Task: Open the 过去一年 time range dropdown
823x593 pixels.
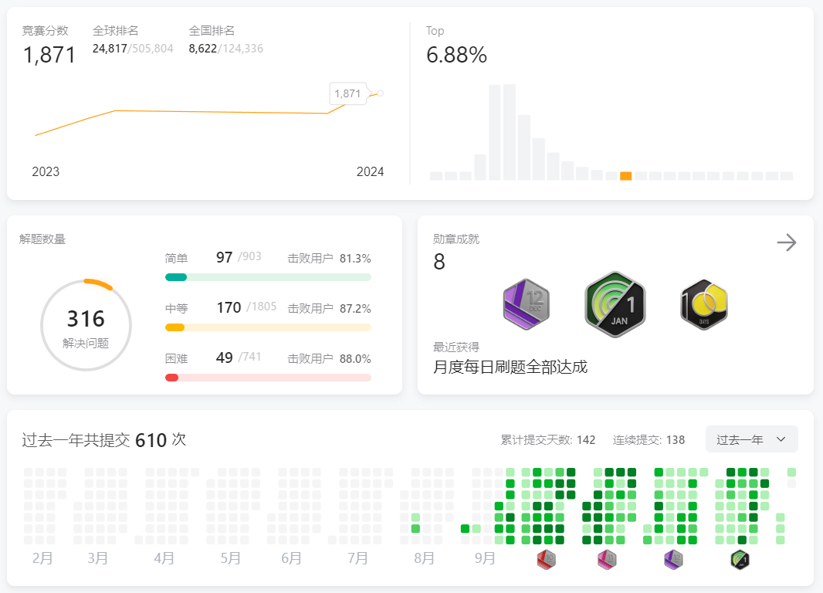Action: (751, 439)
